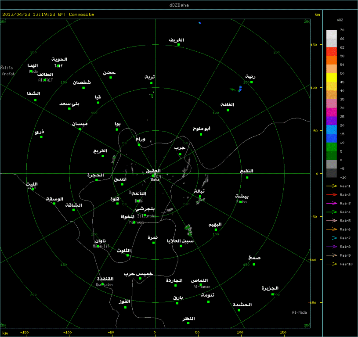Click the القريع city label
Screen dimensions: 358x337
100,151
